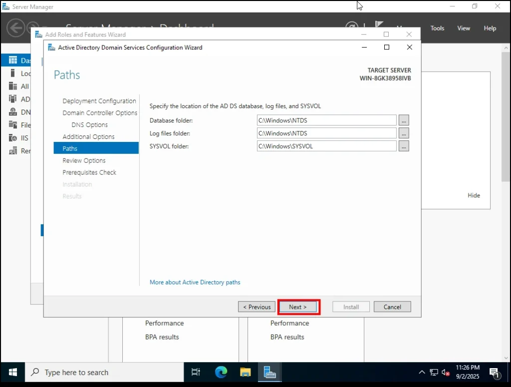Screen dimensions: 511x387
Task: Open right Performance entry in dashboard tile
Action: tap(289, 323)
